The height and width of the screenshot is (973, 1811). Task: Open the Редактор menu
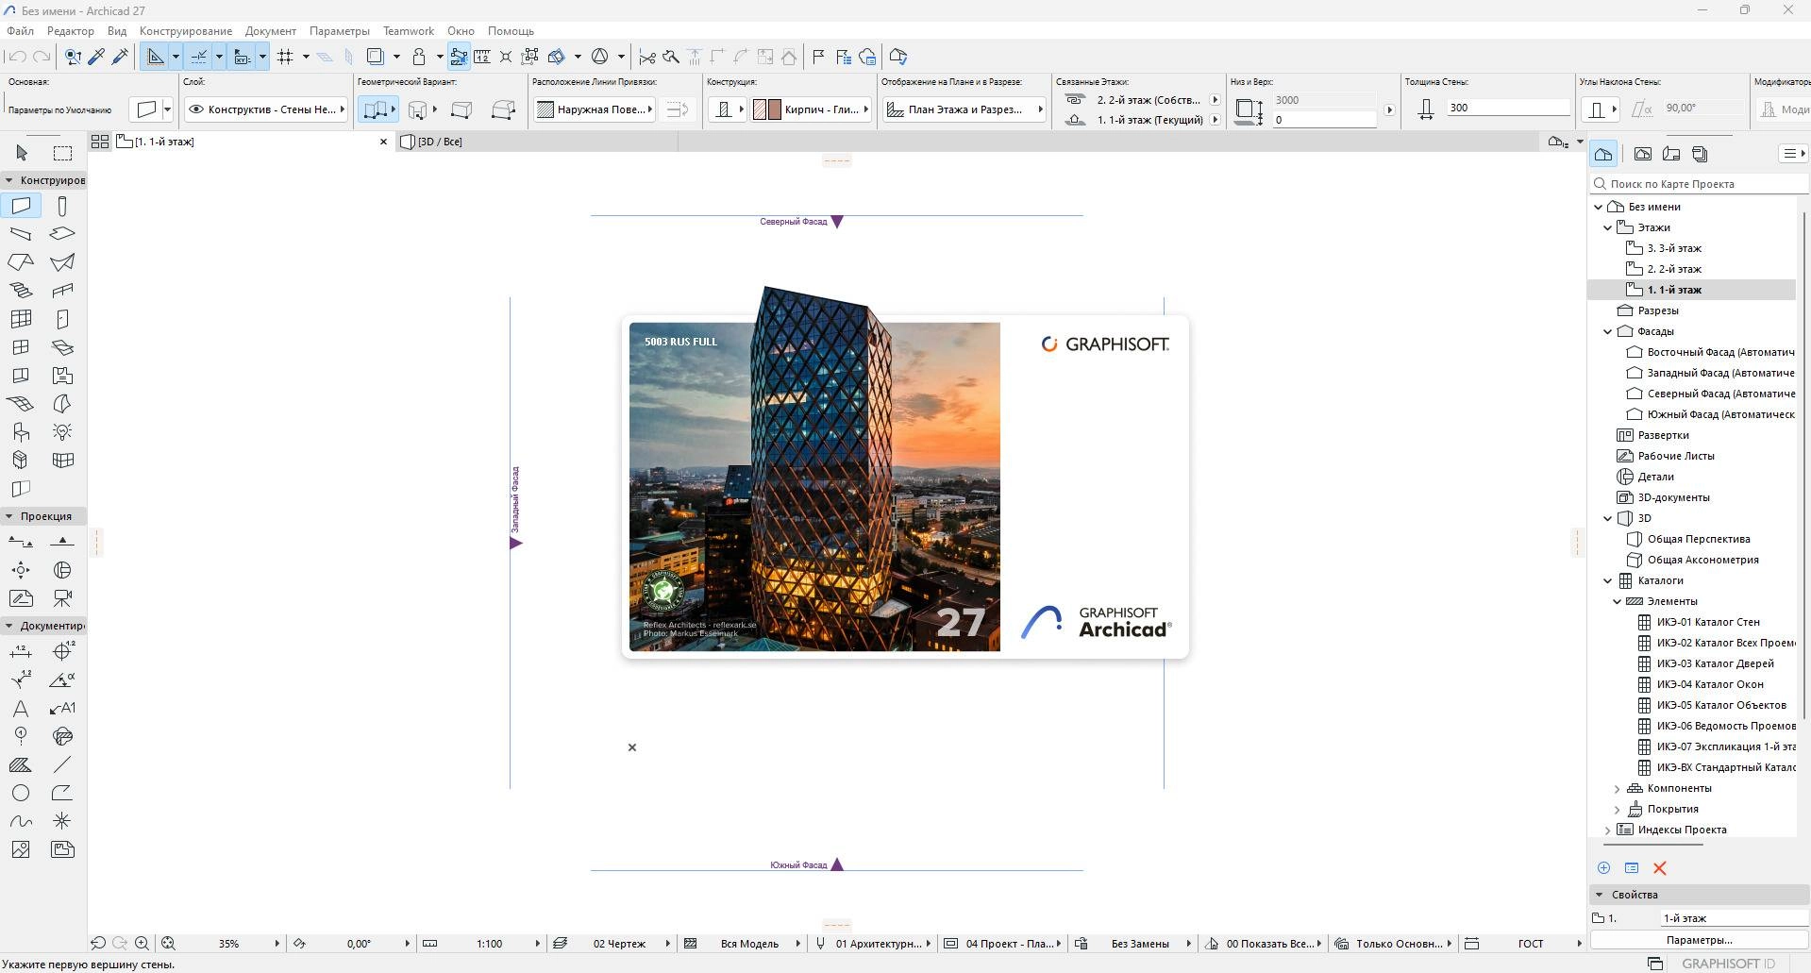(70, 31)
